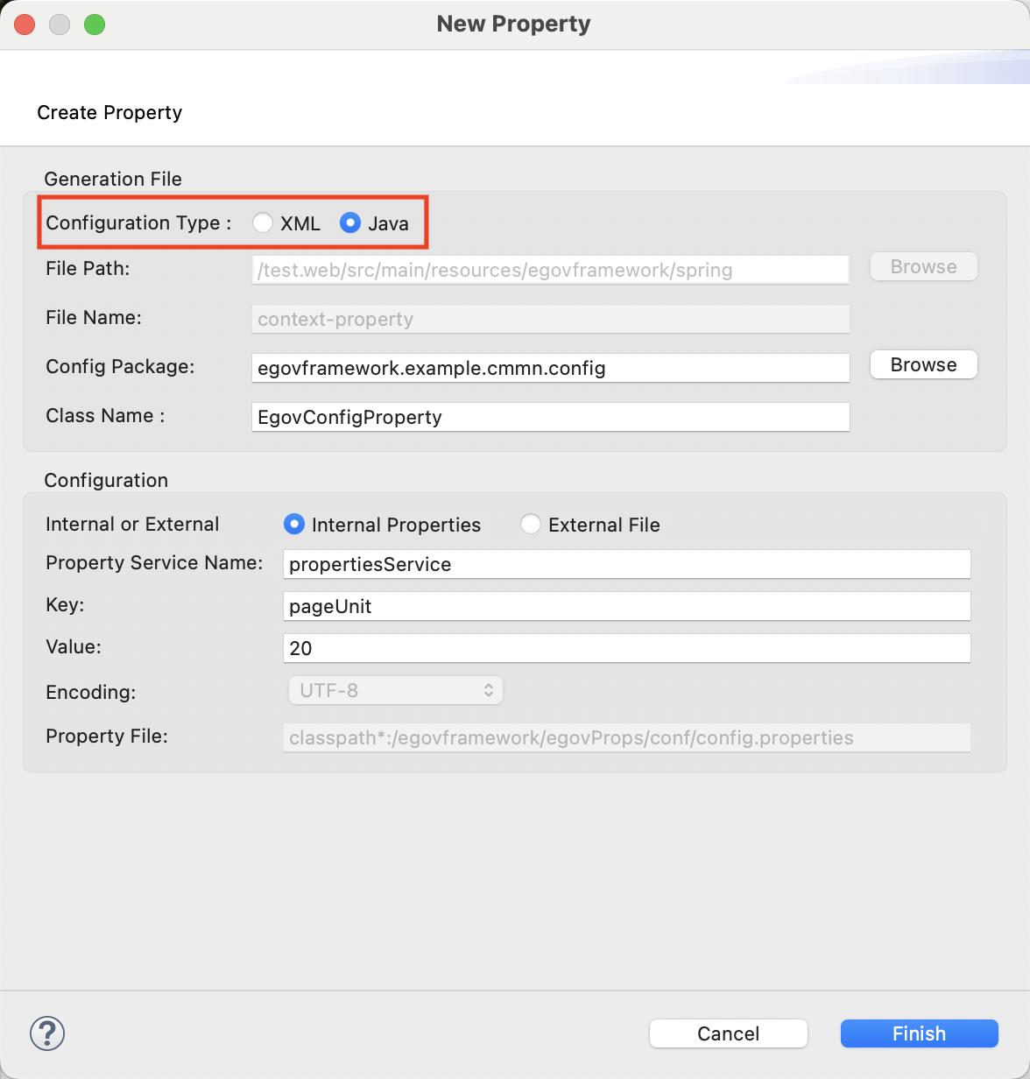
Task: Select the Internal Properties option
Action: (294, 525)
